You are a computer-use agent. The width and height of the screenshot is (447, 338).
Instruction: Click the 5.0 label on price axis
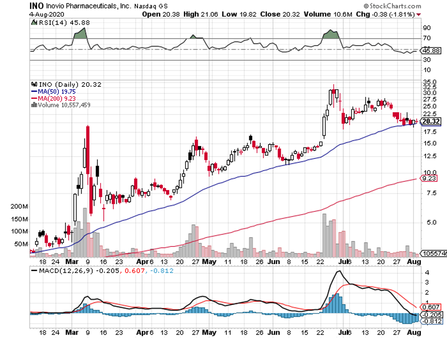click(431, 222)
